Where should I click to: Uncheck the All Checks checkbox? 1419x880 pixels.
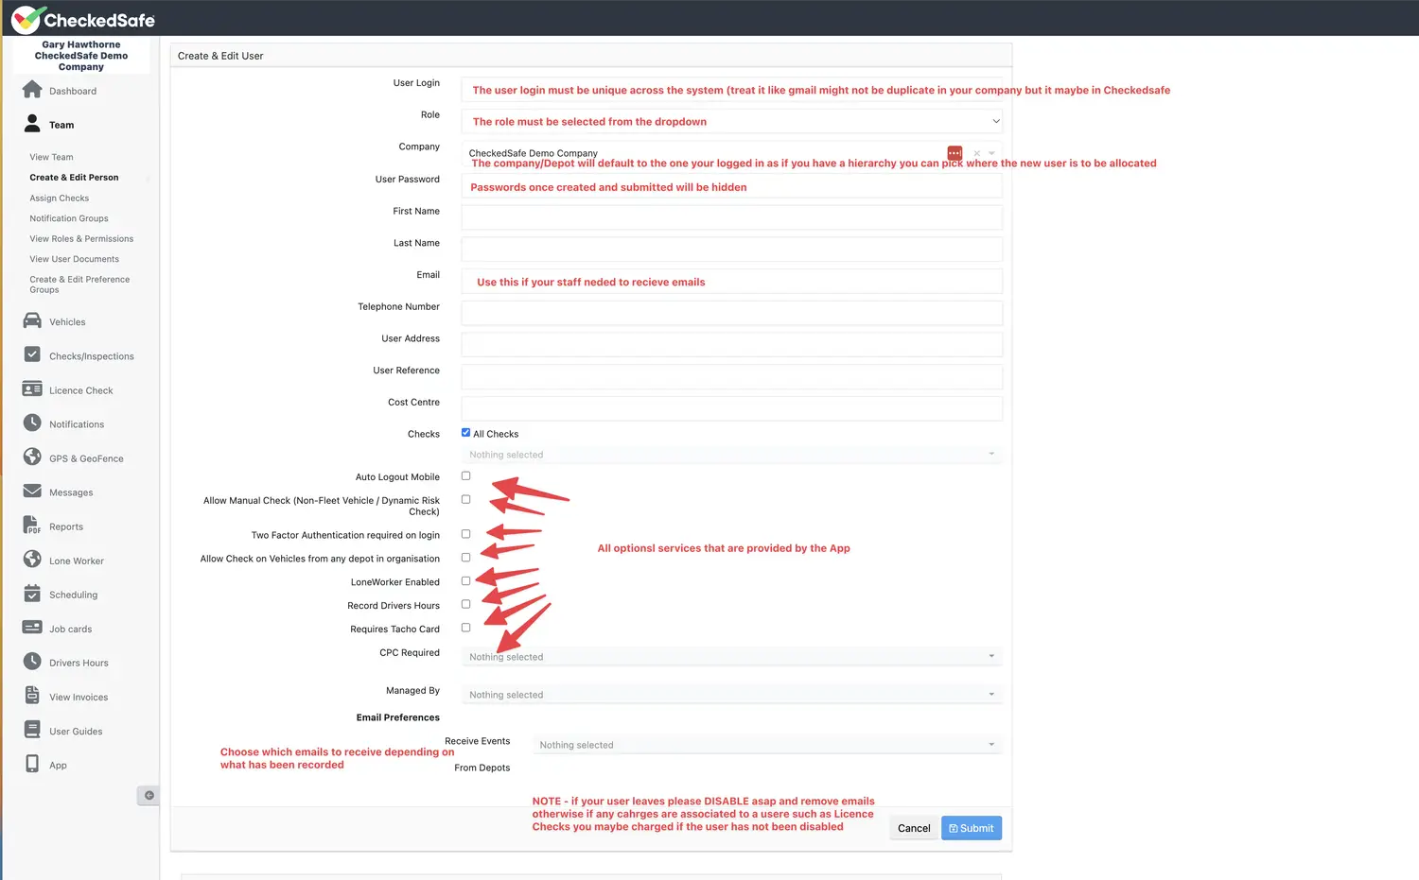click(465, 431)
